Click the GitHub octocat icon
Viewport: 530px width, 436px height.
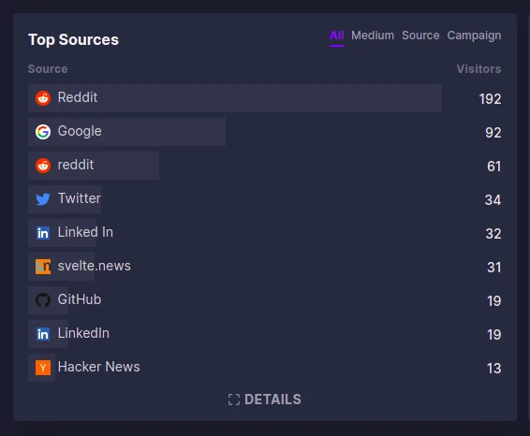pyautogui.click(x=43, y=300)
